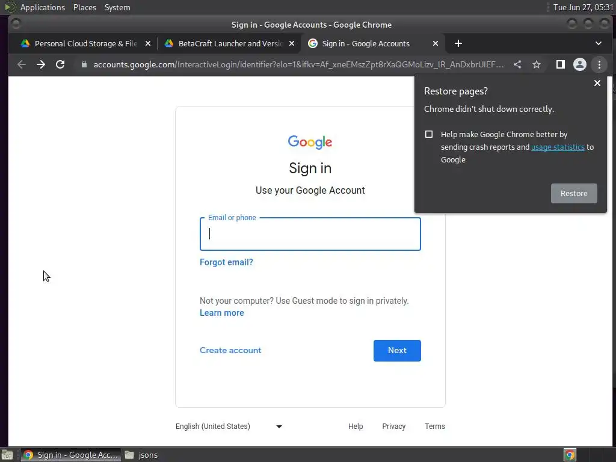Open the Applications menu
This screenshot has height=462, width=616.
[43, 7]
